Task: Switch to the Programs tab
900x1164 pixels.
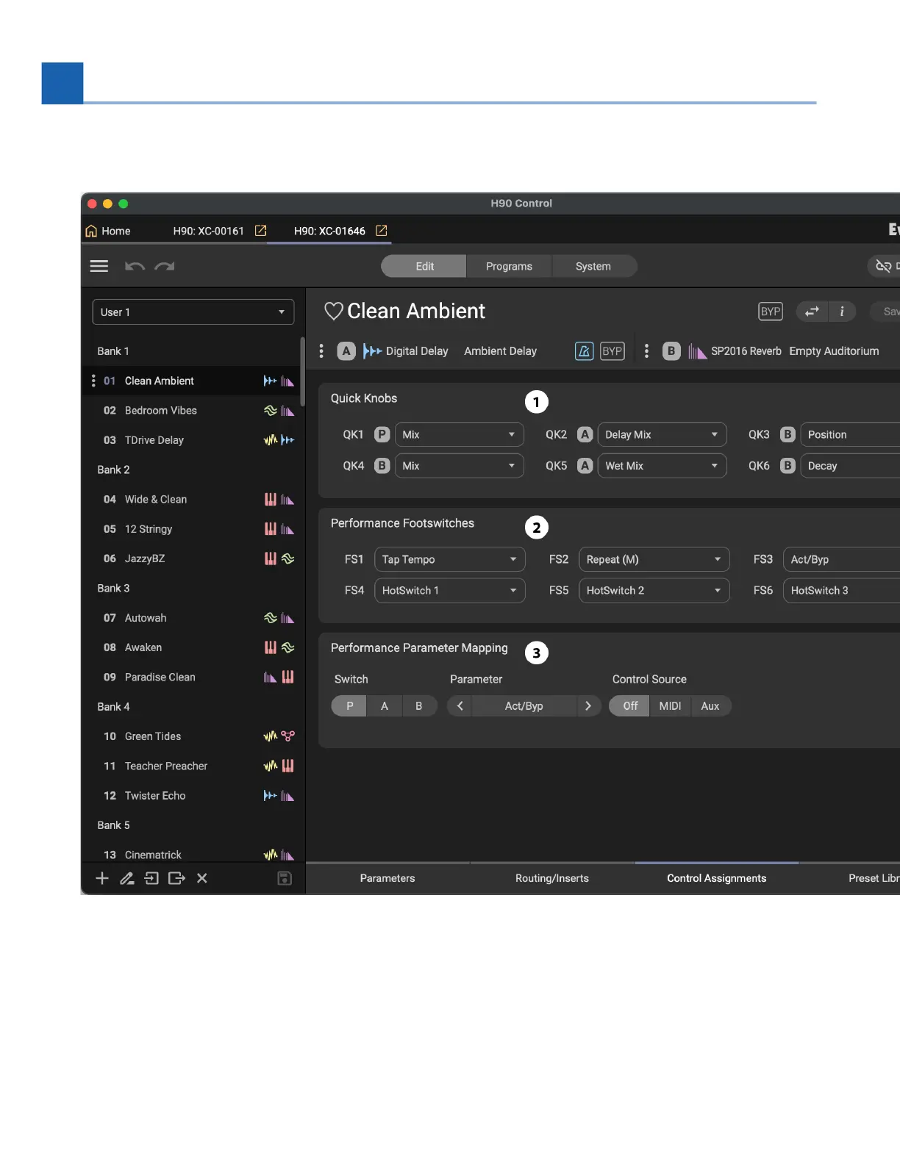Action: tap(509, 266)
